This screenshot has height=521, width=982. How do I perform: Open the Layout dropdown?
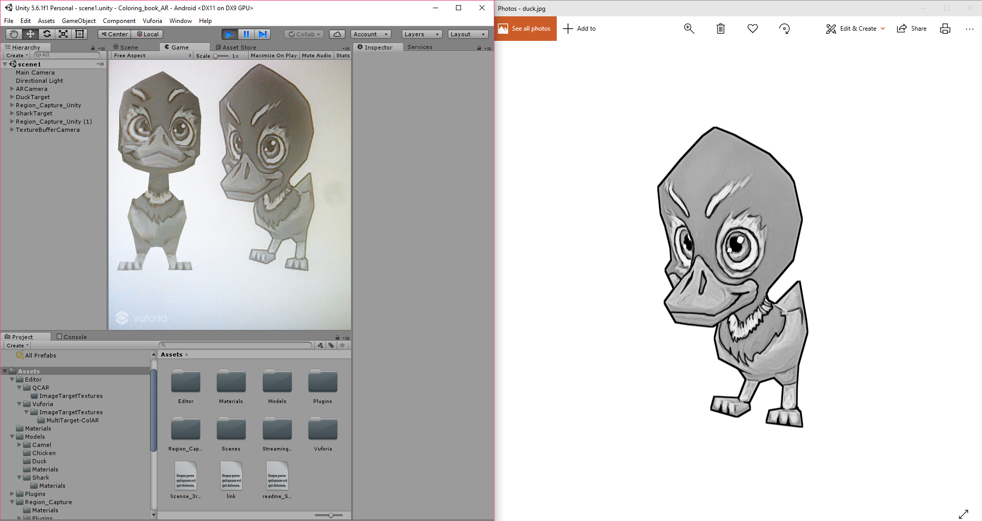pyautogui.click(x=468, y=34)
